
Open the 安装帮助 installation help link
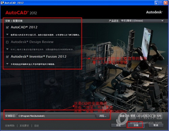[x=10, y=126]
